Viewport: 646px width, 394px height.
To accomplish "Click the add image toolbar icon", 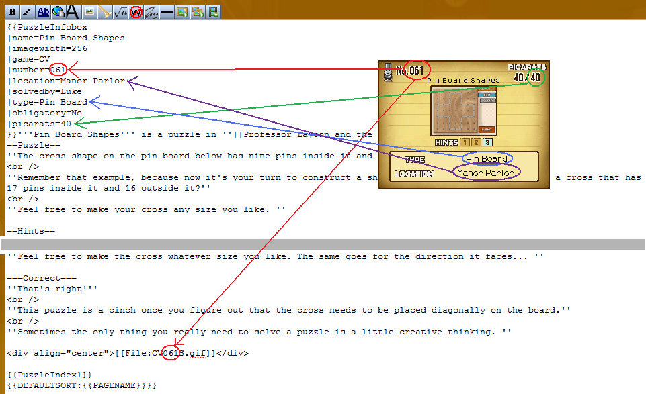I will tap(182, 12).
